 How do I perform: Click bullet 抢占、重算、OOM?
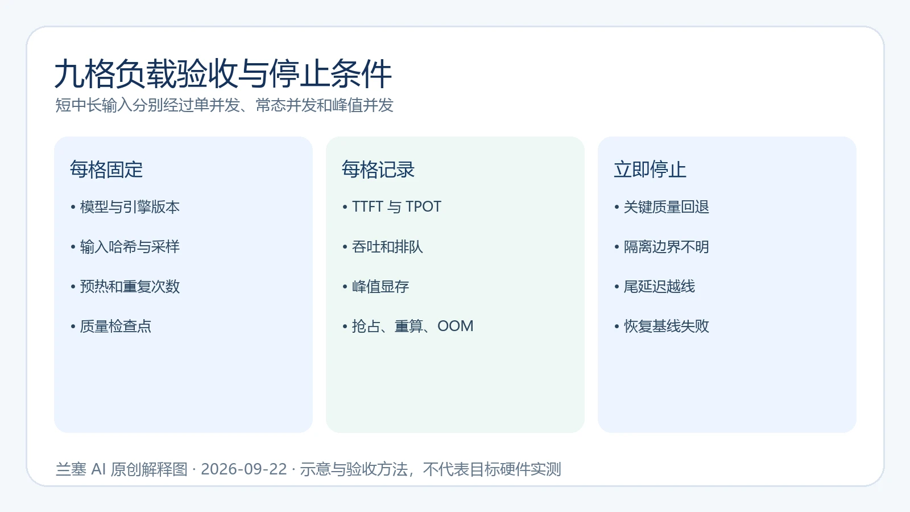(408, 327)
